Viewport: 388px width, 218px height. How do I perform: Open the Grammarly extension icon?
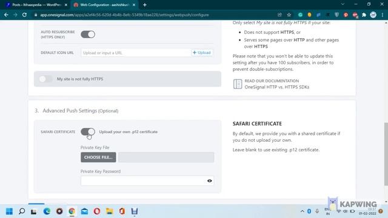pos(300,15)
